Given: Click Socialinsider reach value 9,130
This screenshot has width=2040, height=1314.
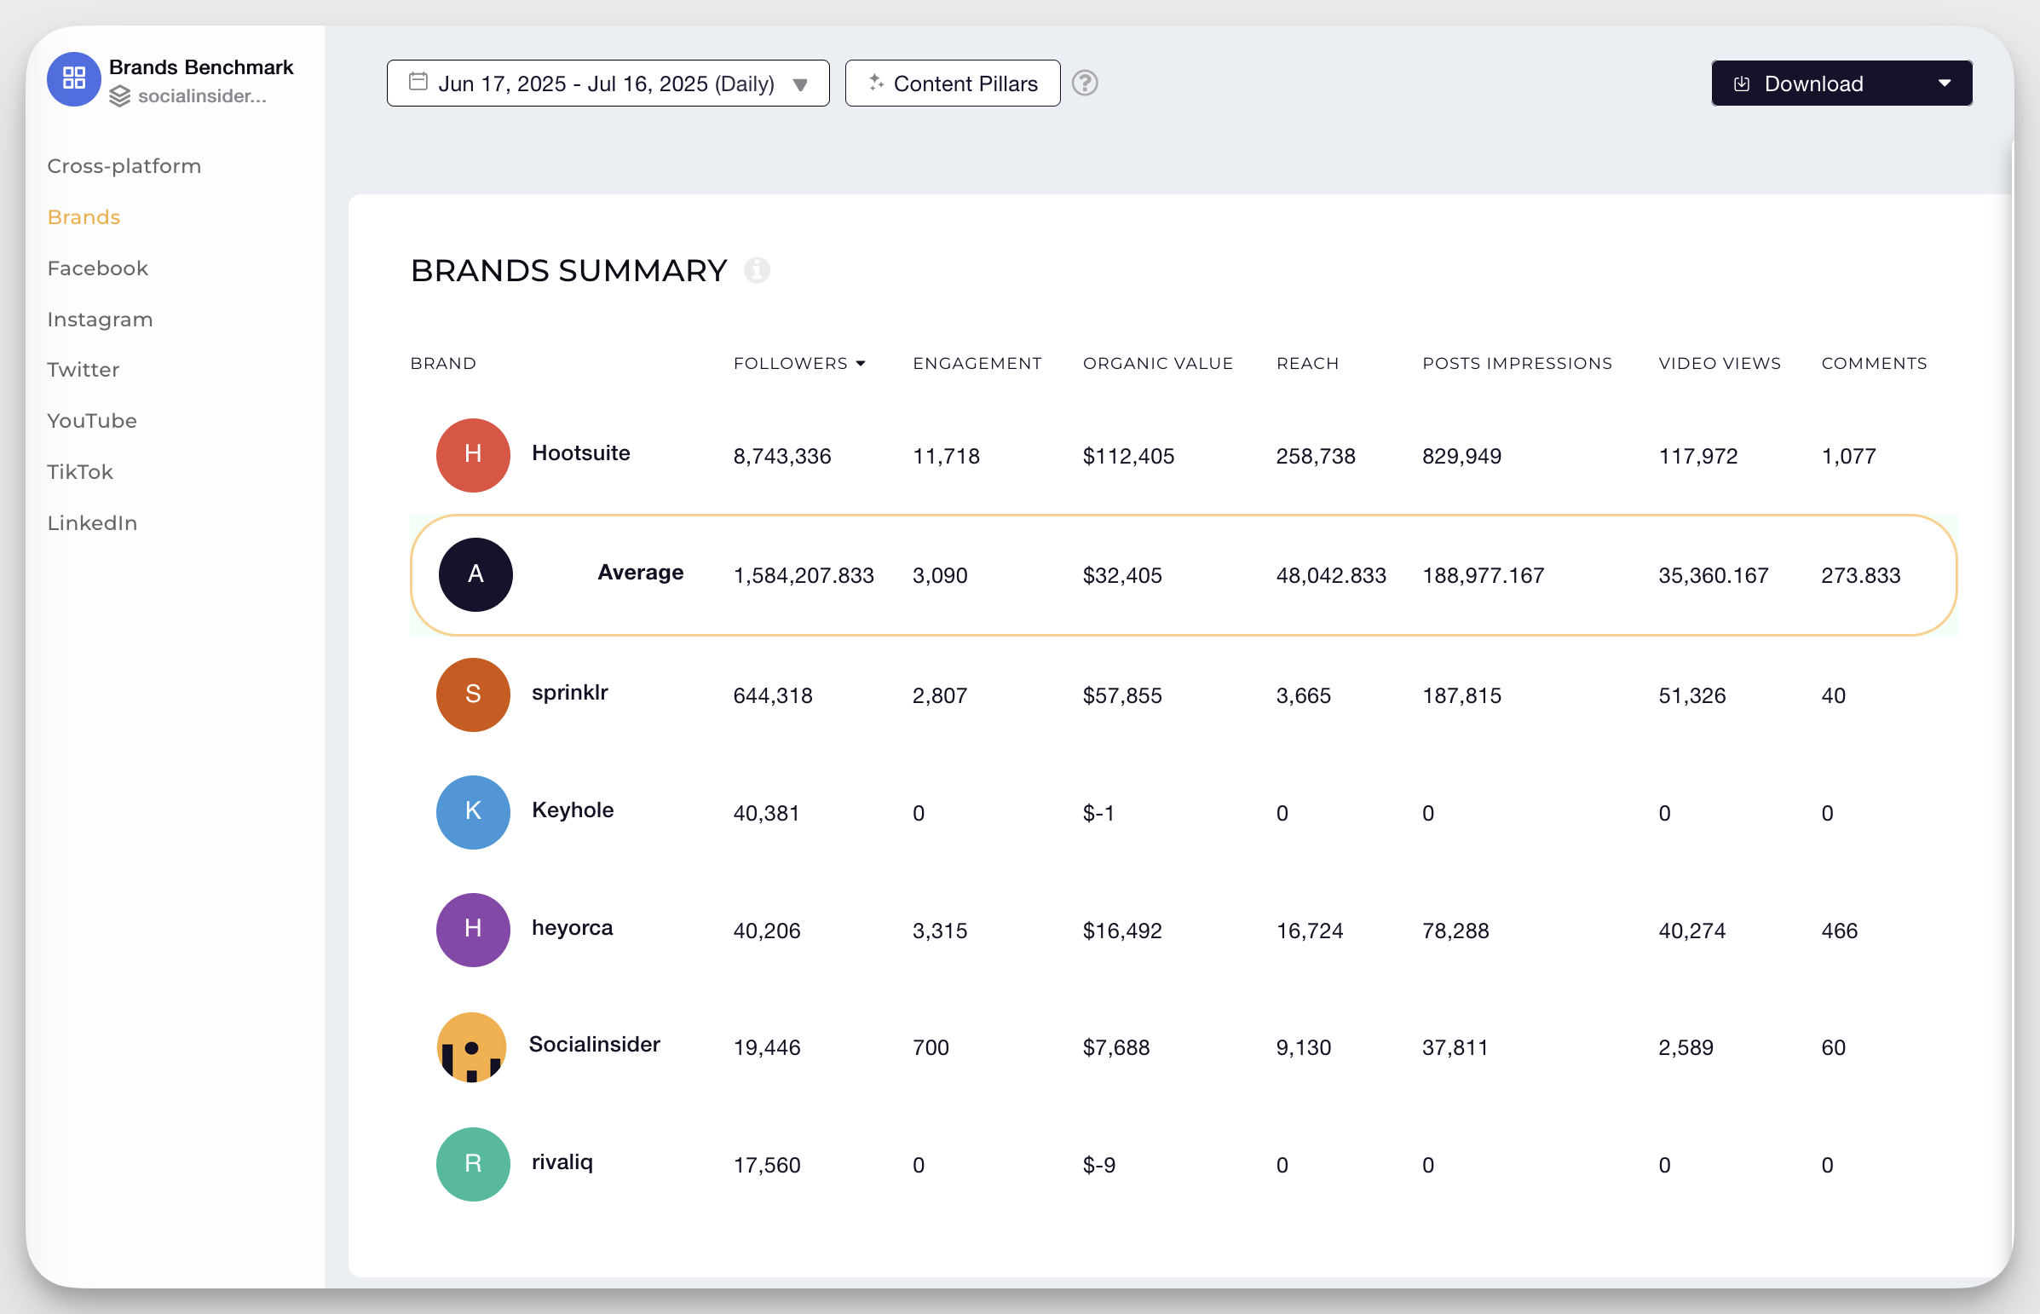Looking at the screenshot, I should [x=1303, y=1048].
